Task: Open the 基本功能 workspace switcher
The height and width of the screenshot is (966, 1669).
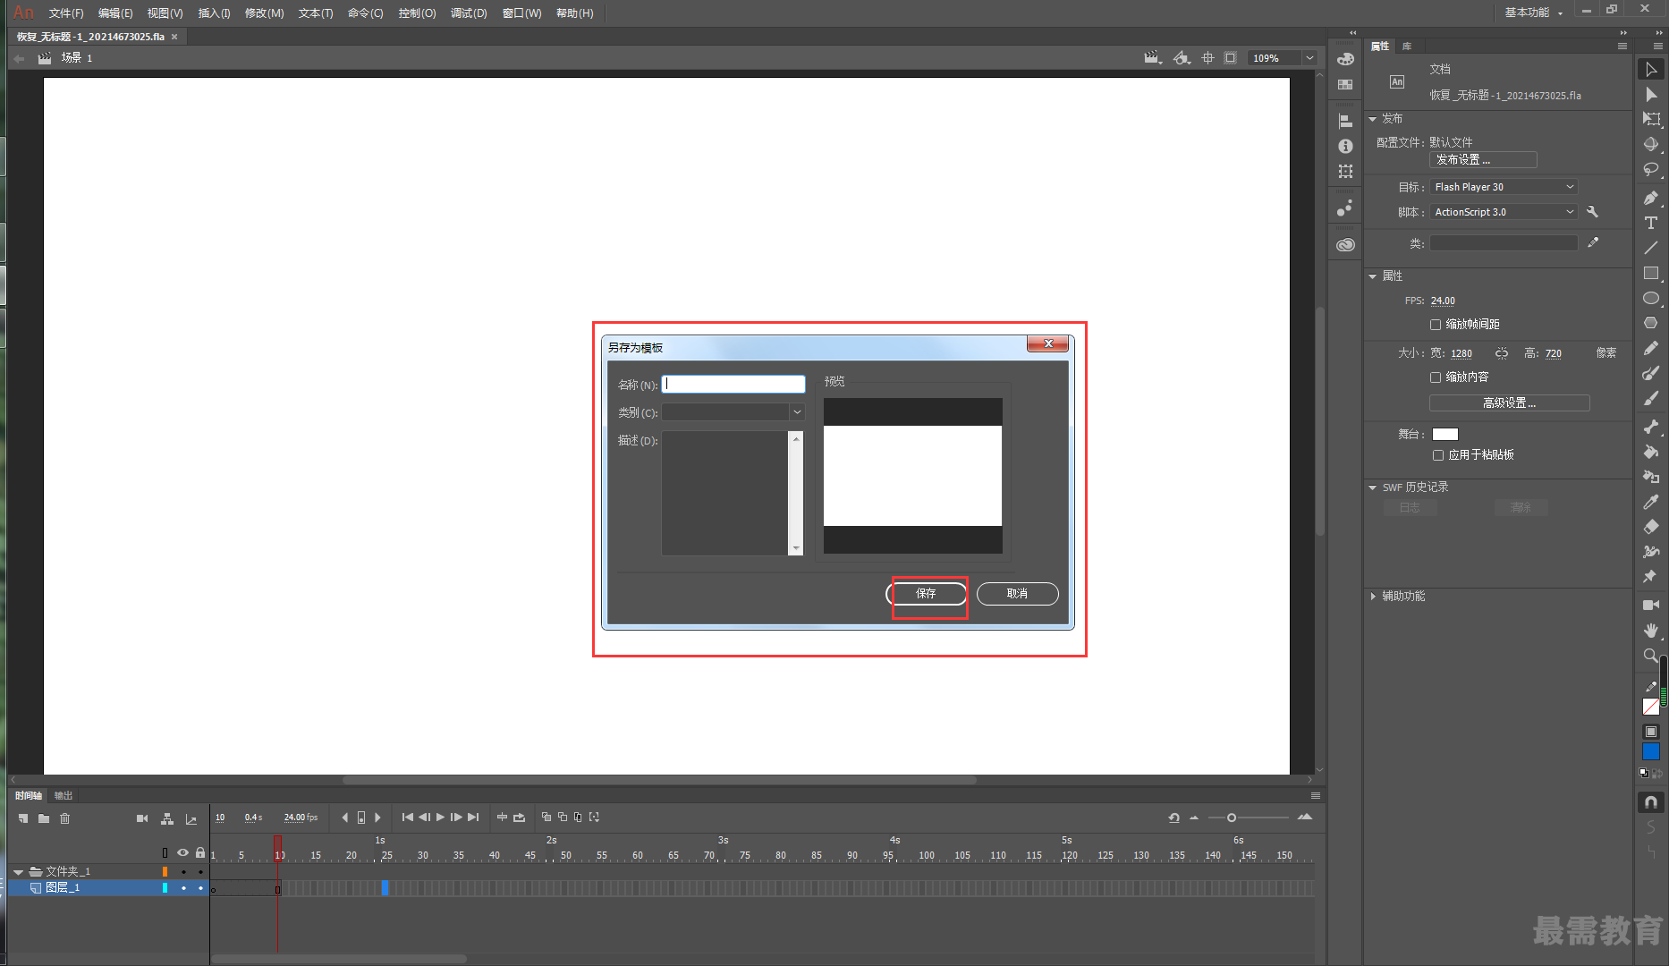Action: [1534, 13]
